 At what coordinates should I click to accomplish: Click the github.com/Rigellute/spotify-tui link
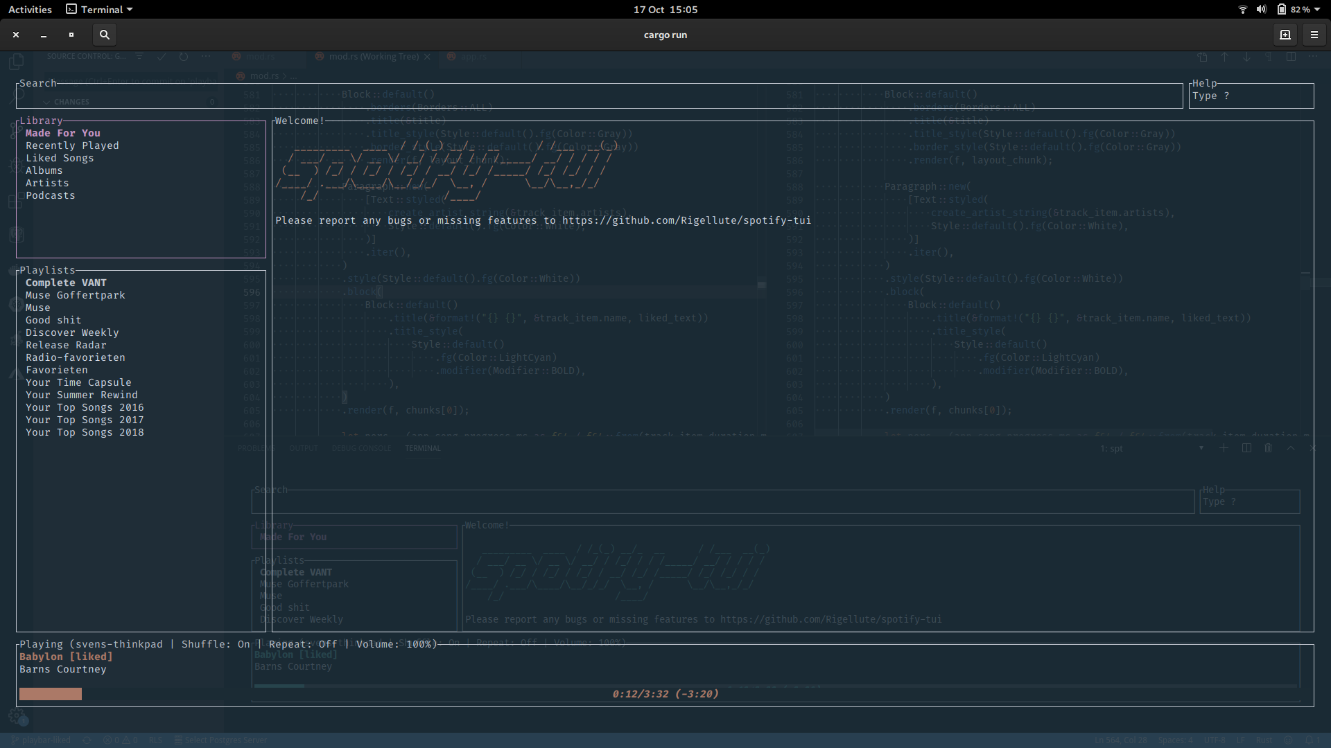click(686, 220)
